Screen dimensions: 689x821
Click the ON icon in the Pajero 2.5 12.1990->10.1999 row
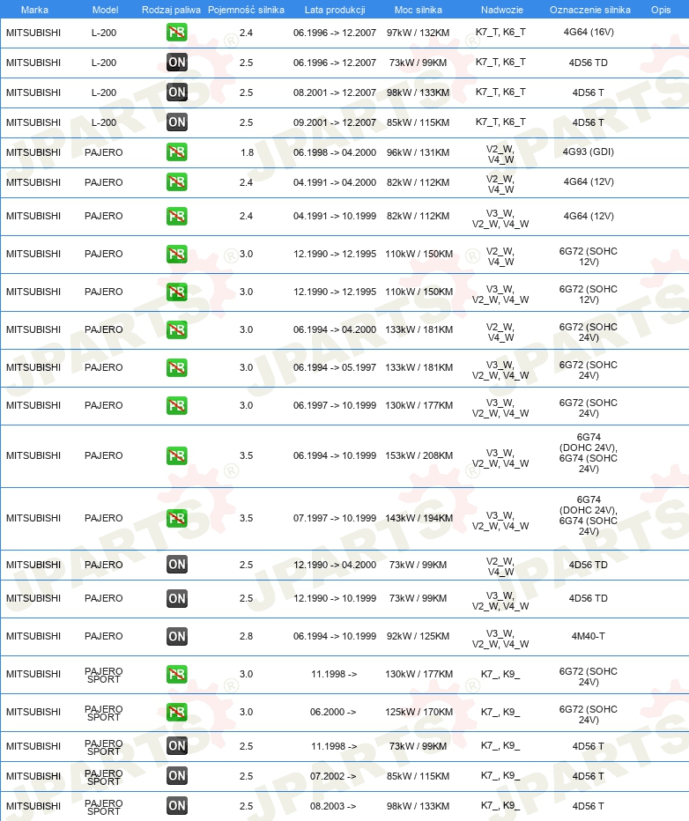[177, 598]
